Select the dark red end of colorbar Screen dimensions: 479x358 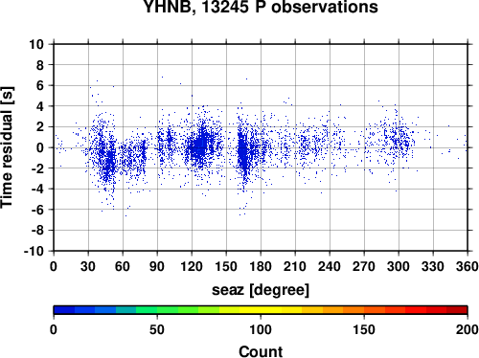pyautogui.click(x=457, y=310)
